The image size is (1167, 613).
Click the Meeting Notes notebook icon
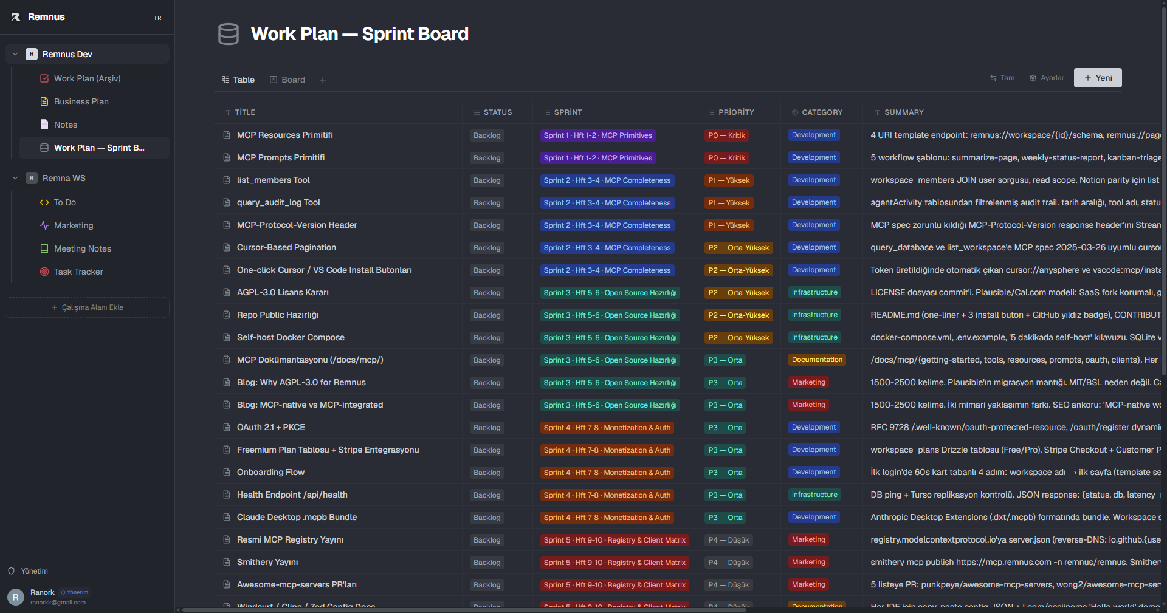44,248
